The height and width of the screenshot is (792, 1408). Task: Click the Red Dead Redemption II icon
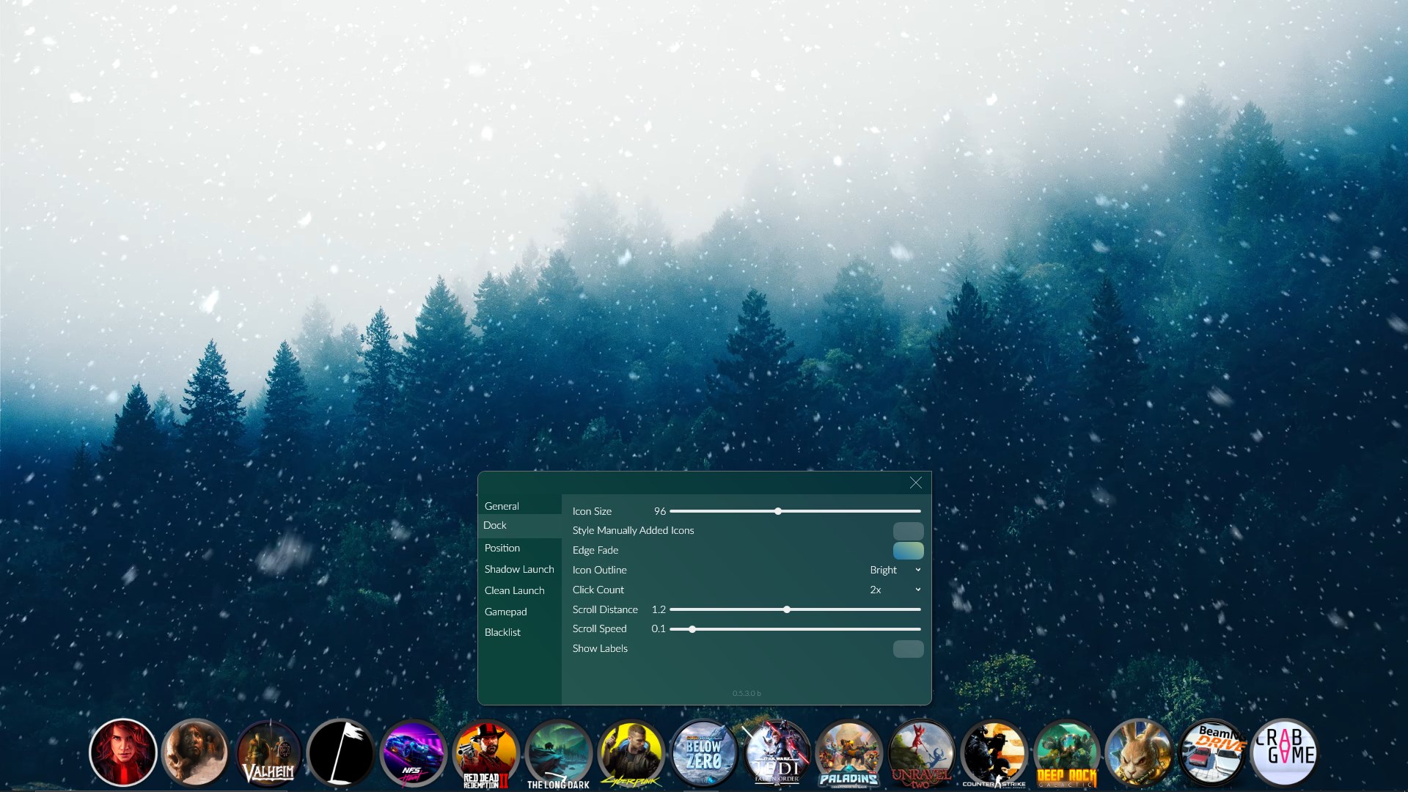click(x=486, y=753)
